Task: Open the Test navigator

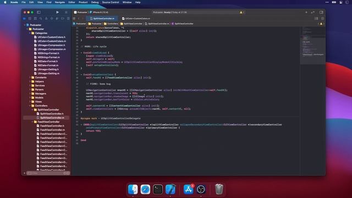Action: (52, 18)
